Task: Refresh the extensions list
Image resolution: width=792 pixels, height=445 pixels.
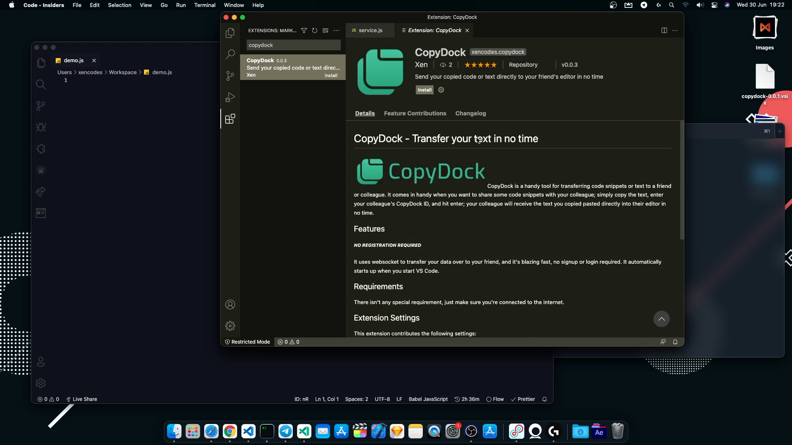Action: coord(315,30)
